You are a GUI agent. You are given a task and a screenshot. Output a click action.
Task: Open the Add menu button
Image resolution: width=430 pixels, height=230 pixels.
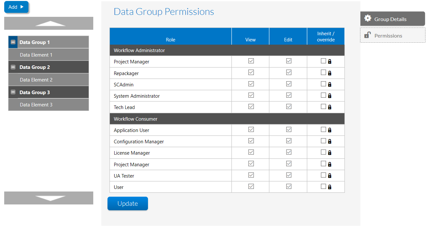[x=16, y=7]
